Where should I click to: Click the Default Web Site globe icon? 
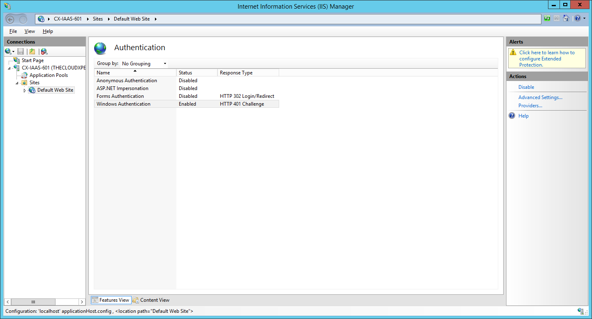point(32,90)
